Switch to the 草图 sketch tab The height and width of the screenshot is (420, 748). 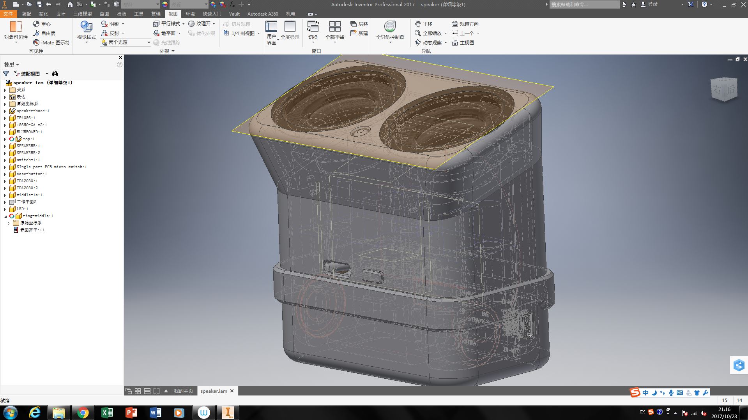pos(104,14)
